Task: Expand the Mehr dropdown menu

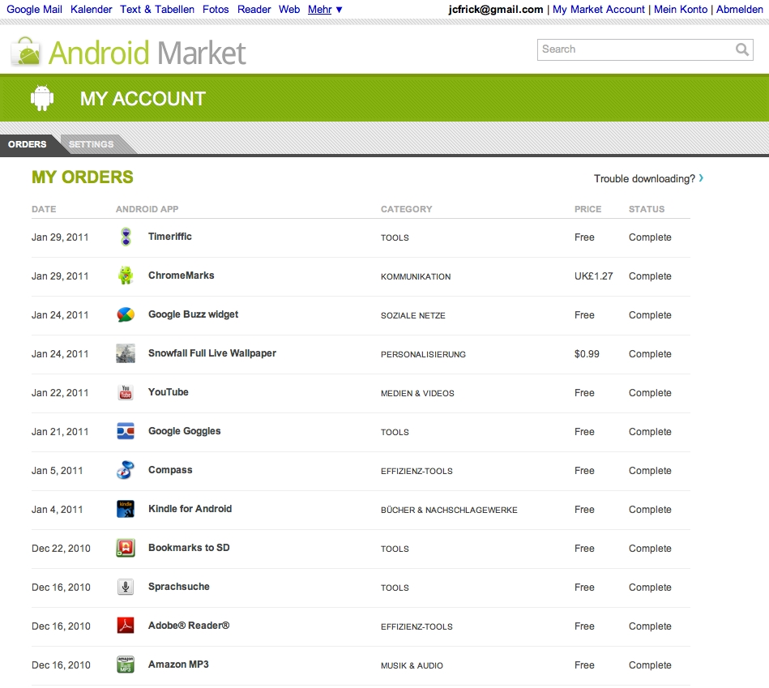Action: click(325, 9)
